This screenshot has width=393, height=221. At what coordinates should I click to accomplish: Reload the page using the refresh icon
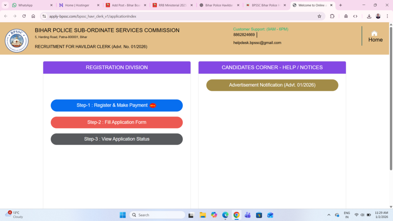[24, 16]
